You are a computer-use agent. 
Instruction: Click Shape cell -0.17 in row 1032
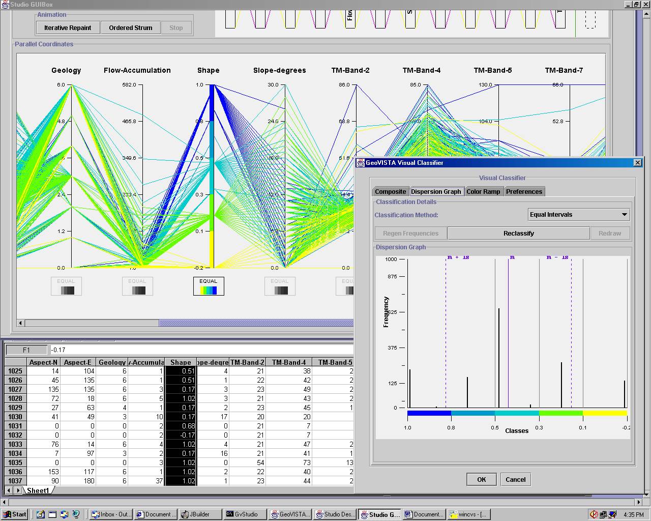click(x=181, y=435)
